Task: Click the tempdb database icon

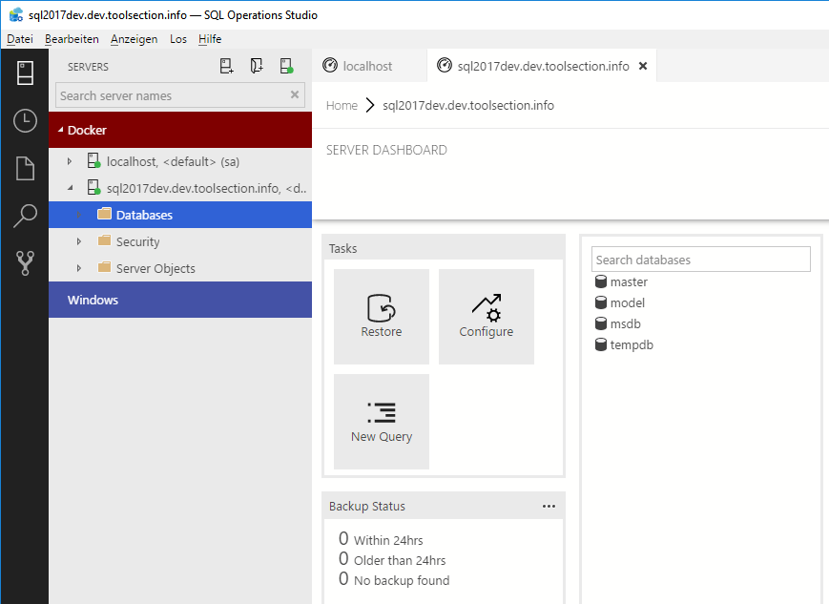Action: pos(601,344)
